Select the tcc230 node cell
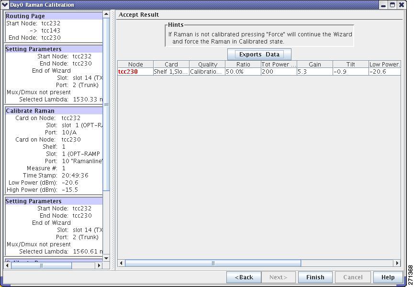The width and height of the screenshot is (414, 287). (135, 71)
